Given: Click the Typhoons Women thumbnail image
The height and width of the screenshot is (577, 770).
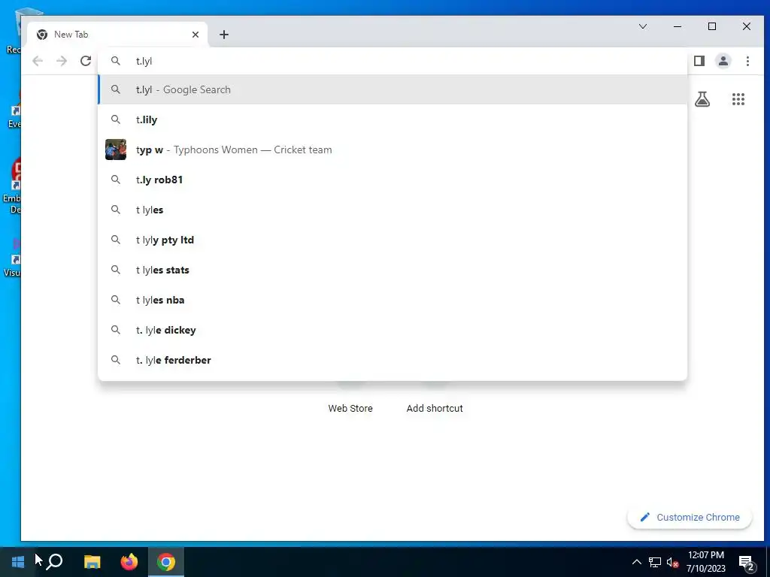Looking at the screenshot, I should tap(116, 150).
